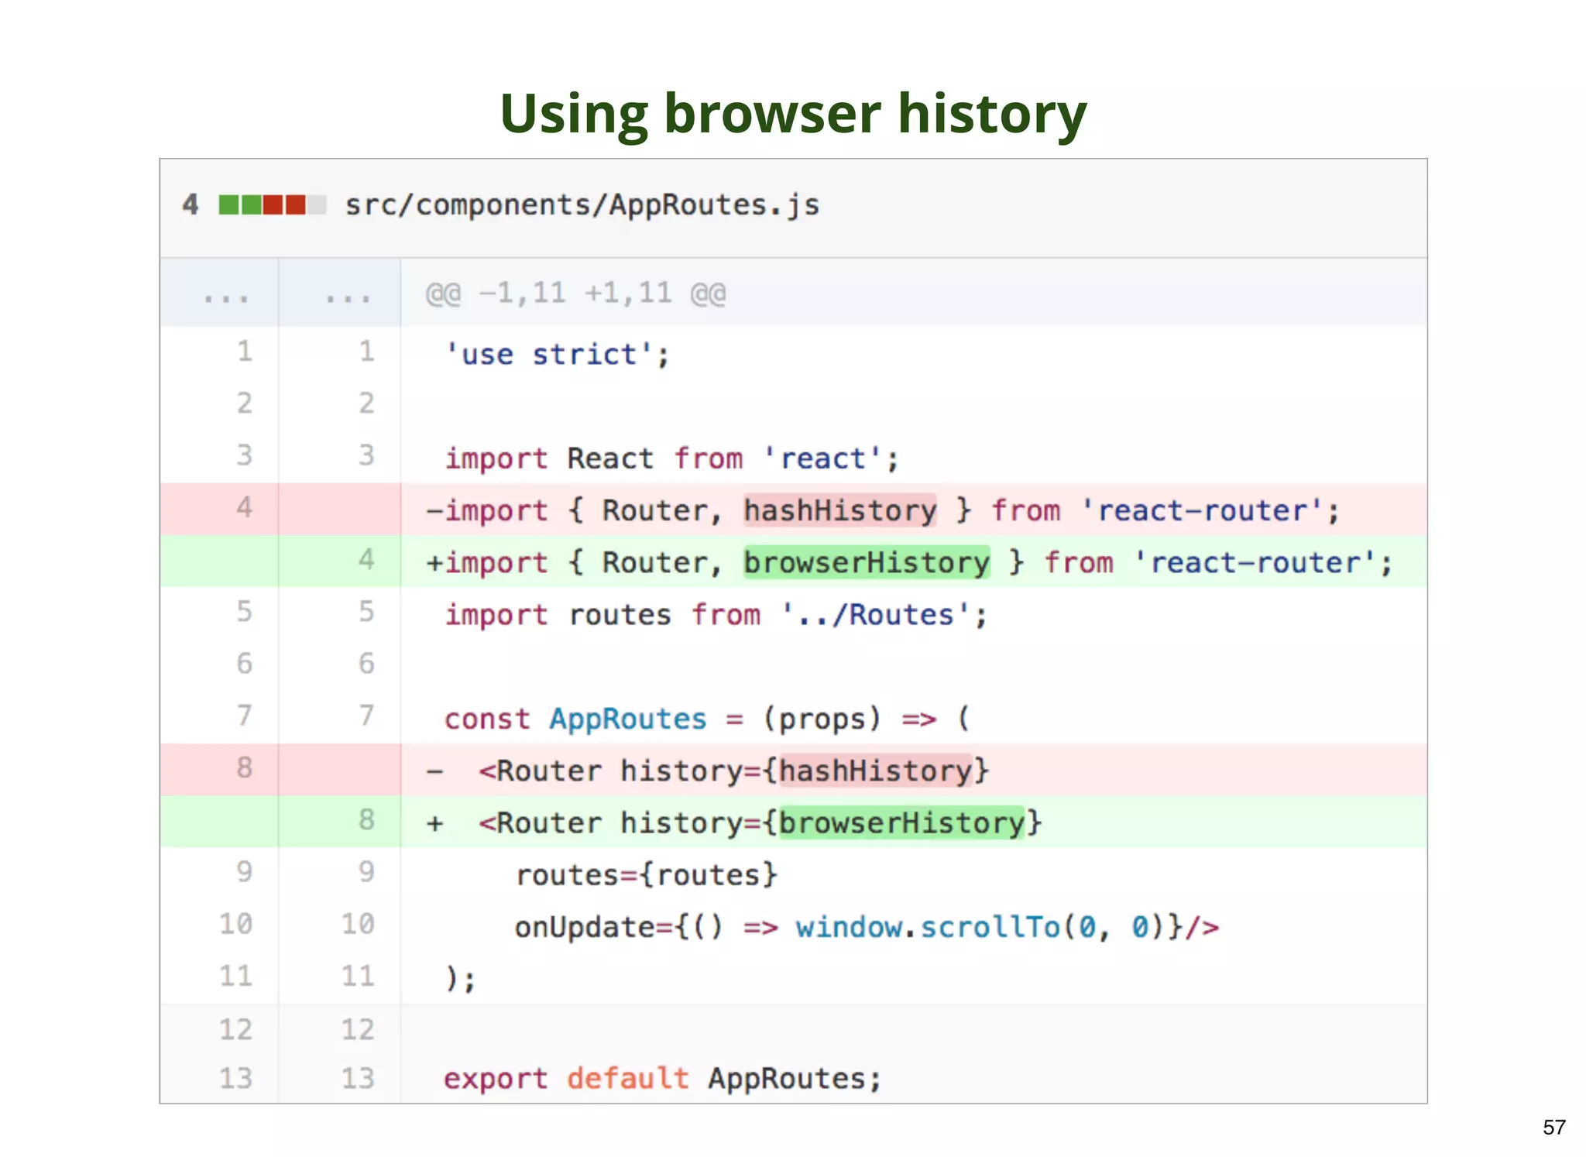Screen dimensions: 1586x1157
Task: Expand hidden lines via left ellipsis
Action: (x=225, y=294)
